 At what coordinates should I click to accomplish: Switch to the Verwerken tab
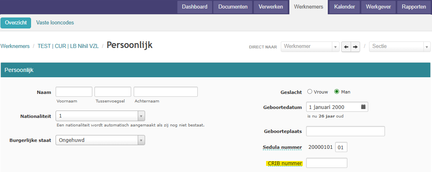coord(271,7)
